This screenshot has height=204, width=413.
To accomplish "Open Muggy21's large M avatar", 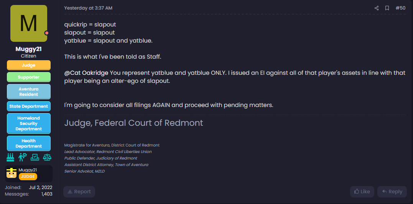I will 29,23.
